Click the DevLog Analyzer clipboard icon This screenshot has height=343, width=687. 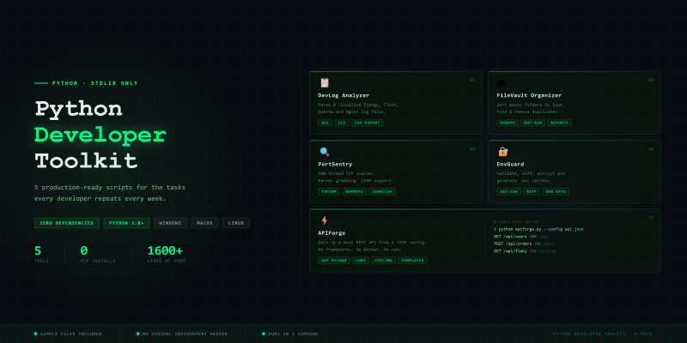click(x=324, y=82)
